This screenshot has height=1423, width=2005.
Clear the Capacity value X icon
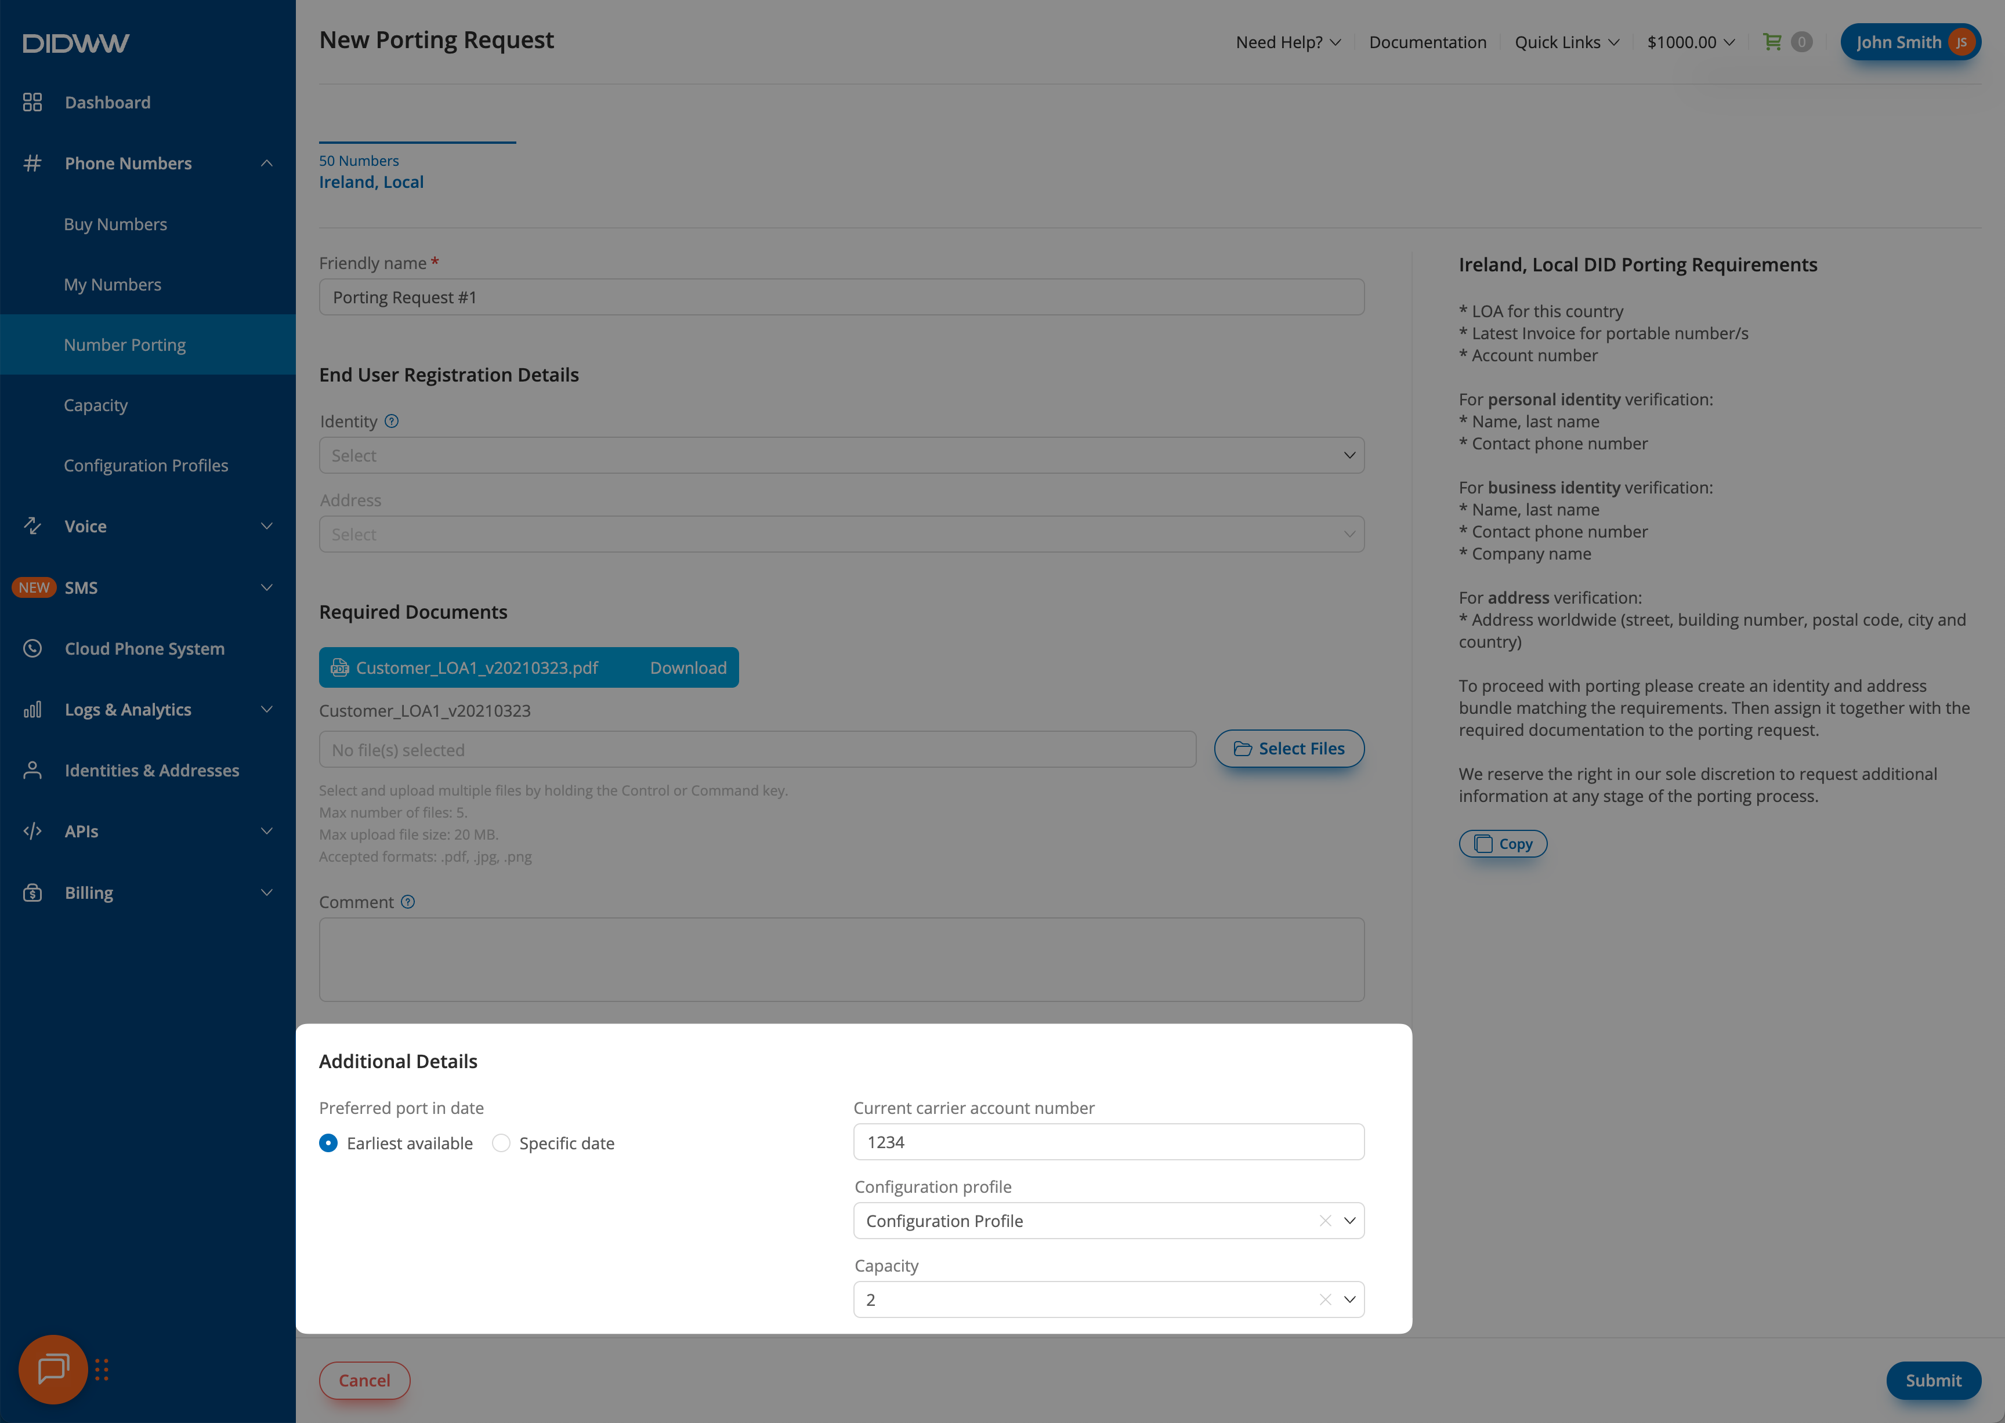[1324, 1299]
